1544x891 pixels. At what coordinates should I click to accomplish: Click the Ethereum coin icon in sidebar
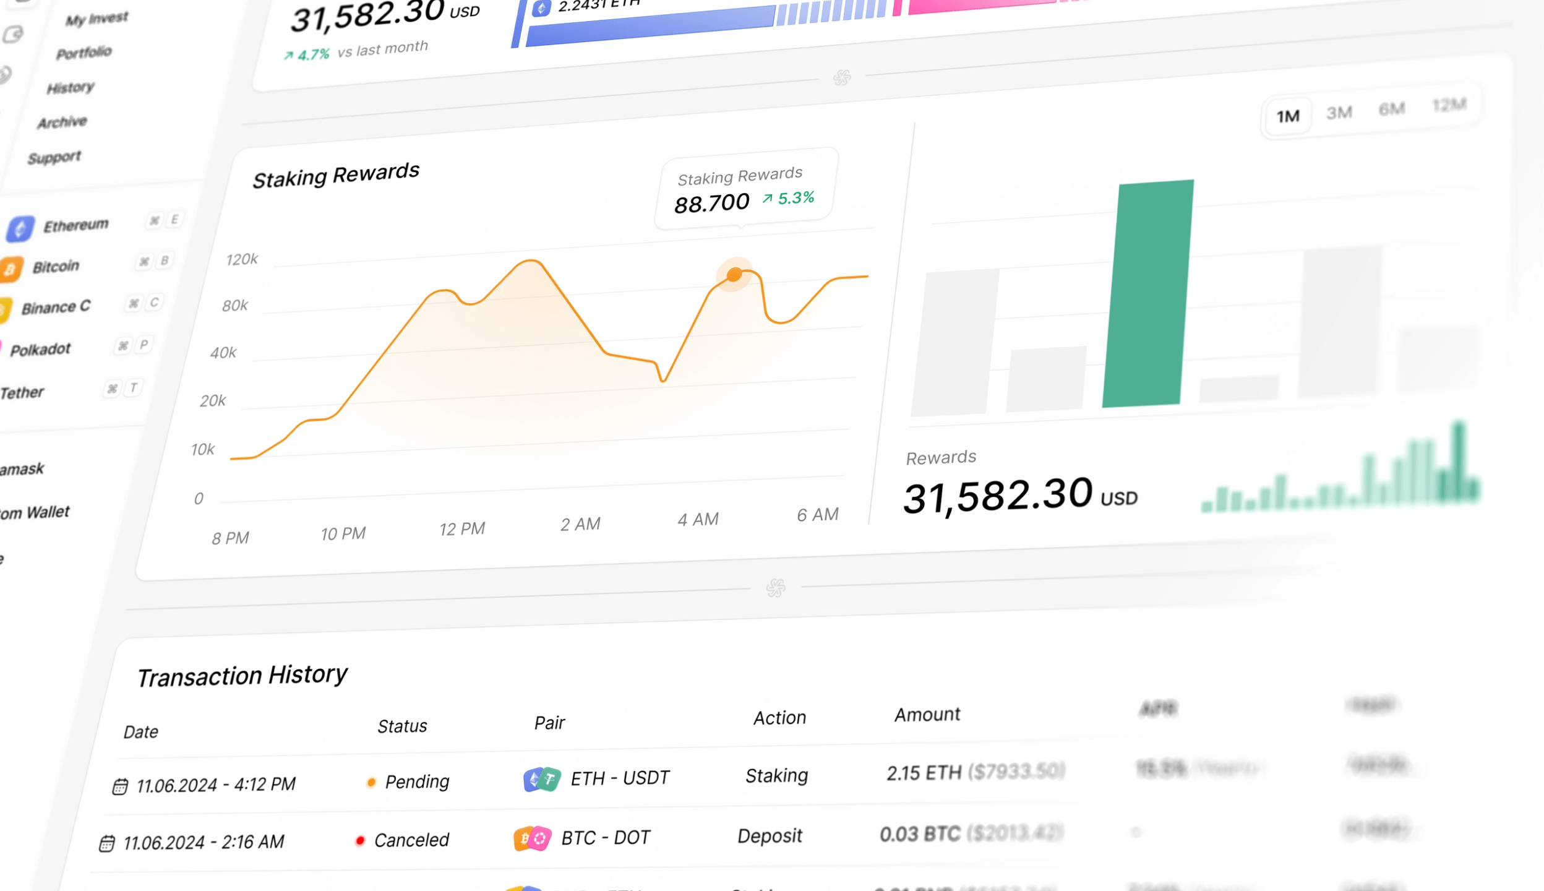click(20, 228)
